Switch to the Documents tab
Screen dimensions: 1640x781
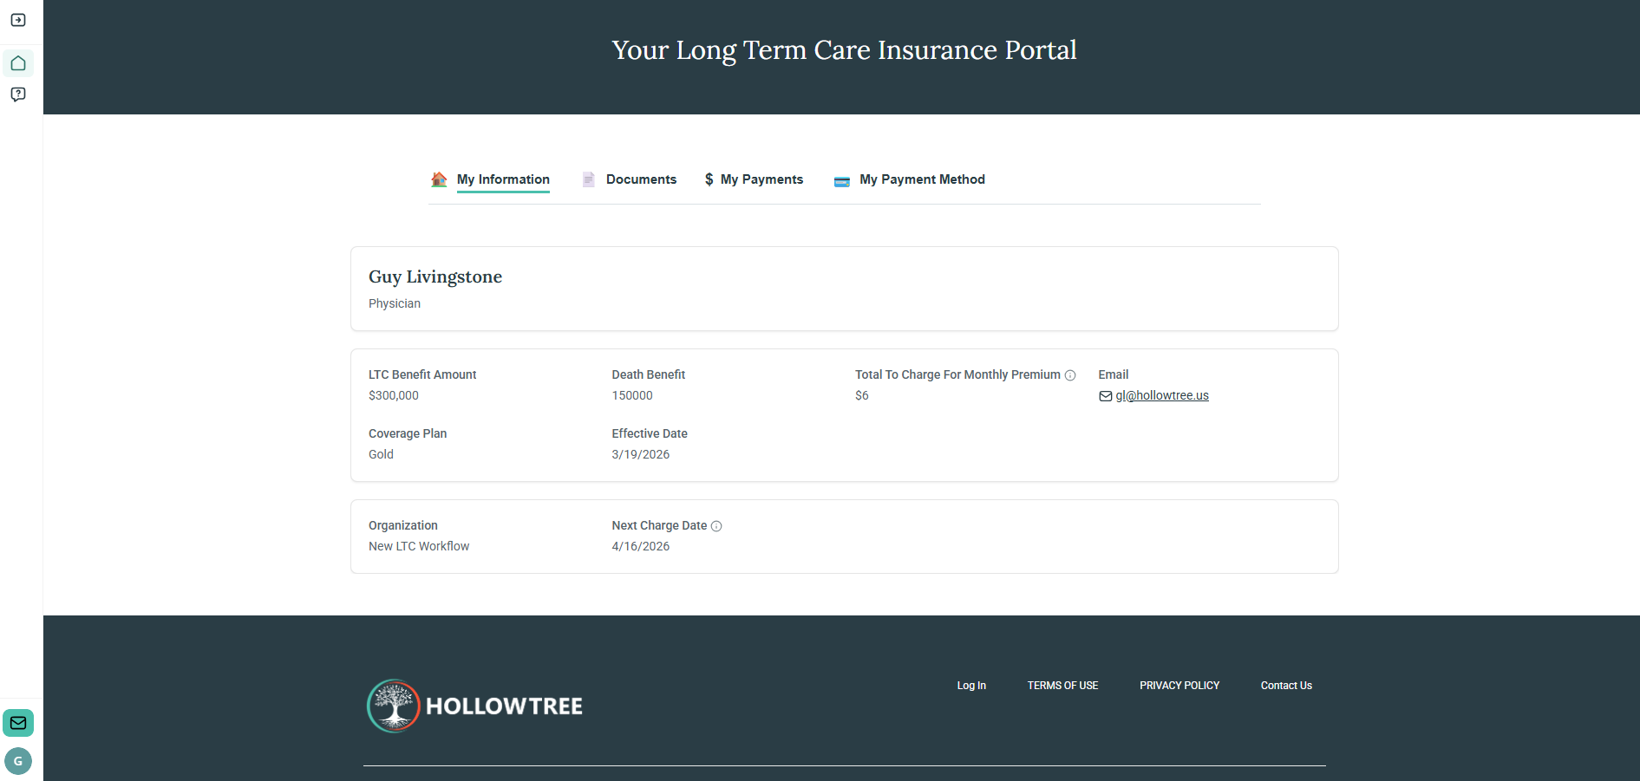tap(642, 179)
